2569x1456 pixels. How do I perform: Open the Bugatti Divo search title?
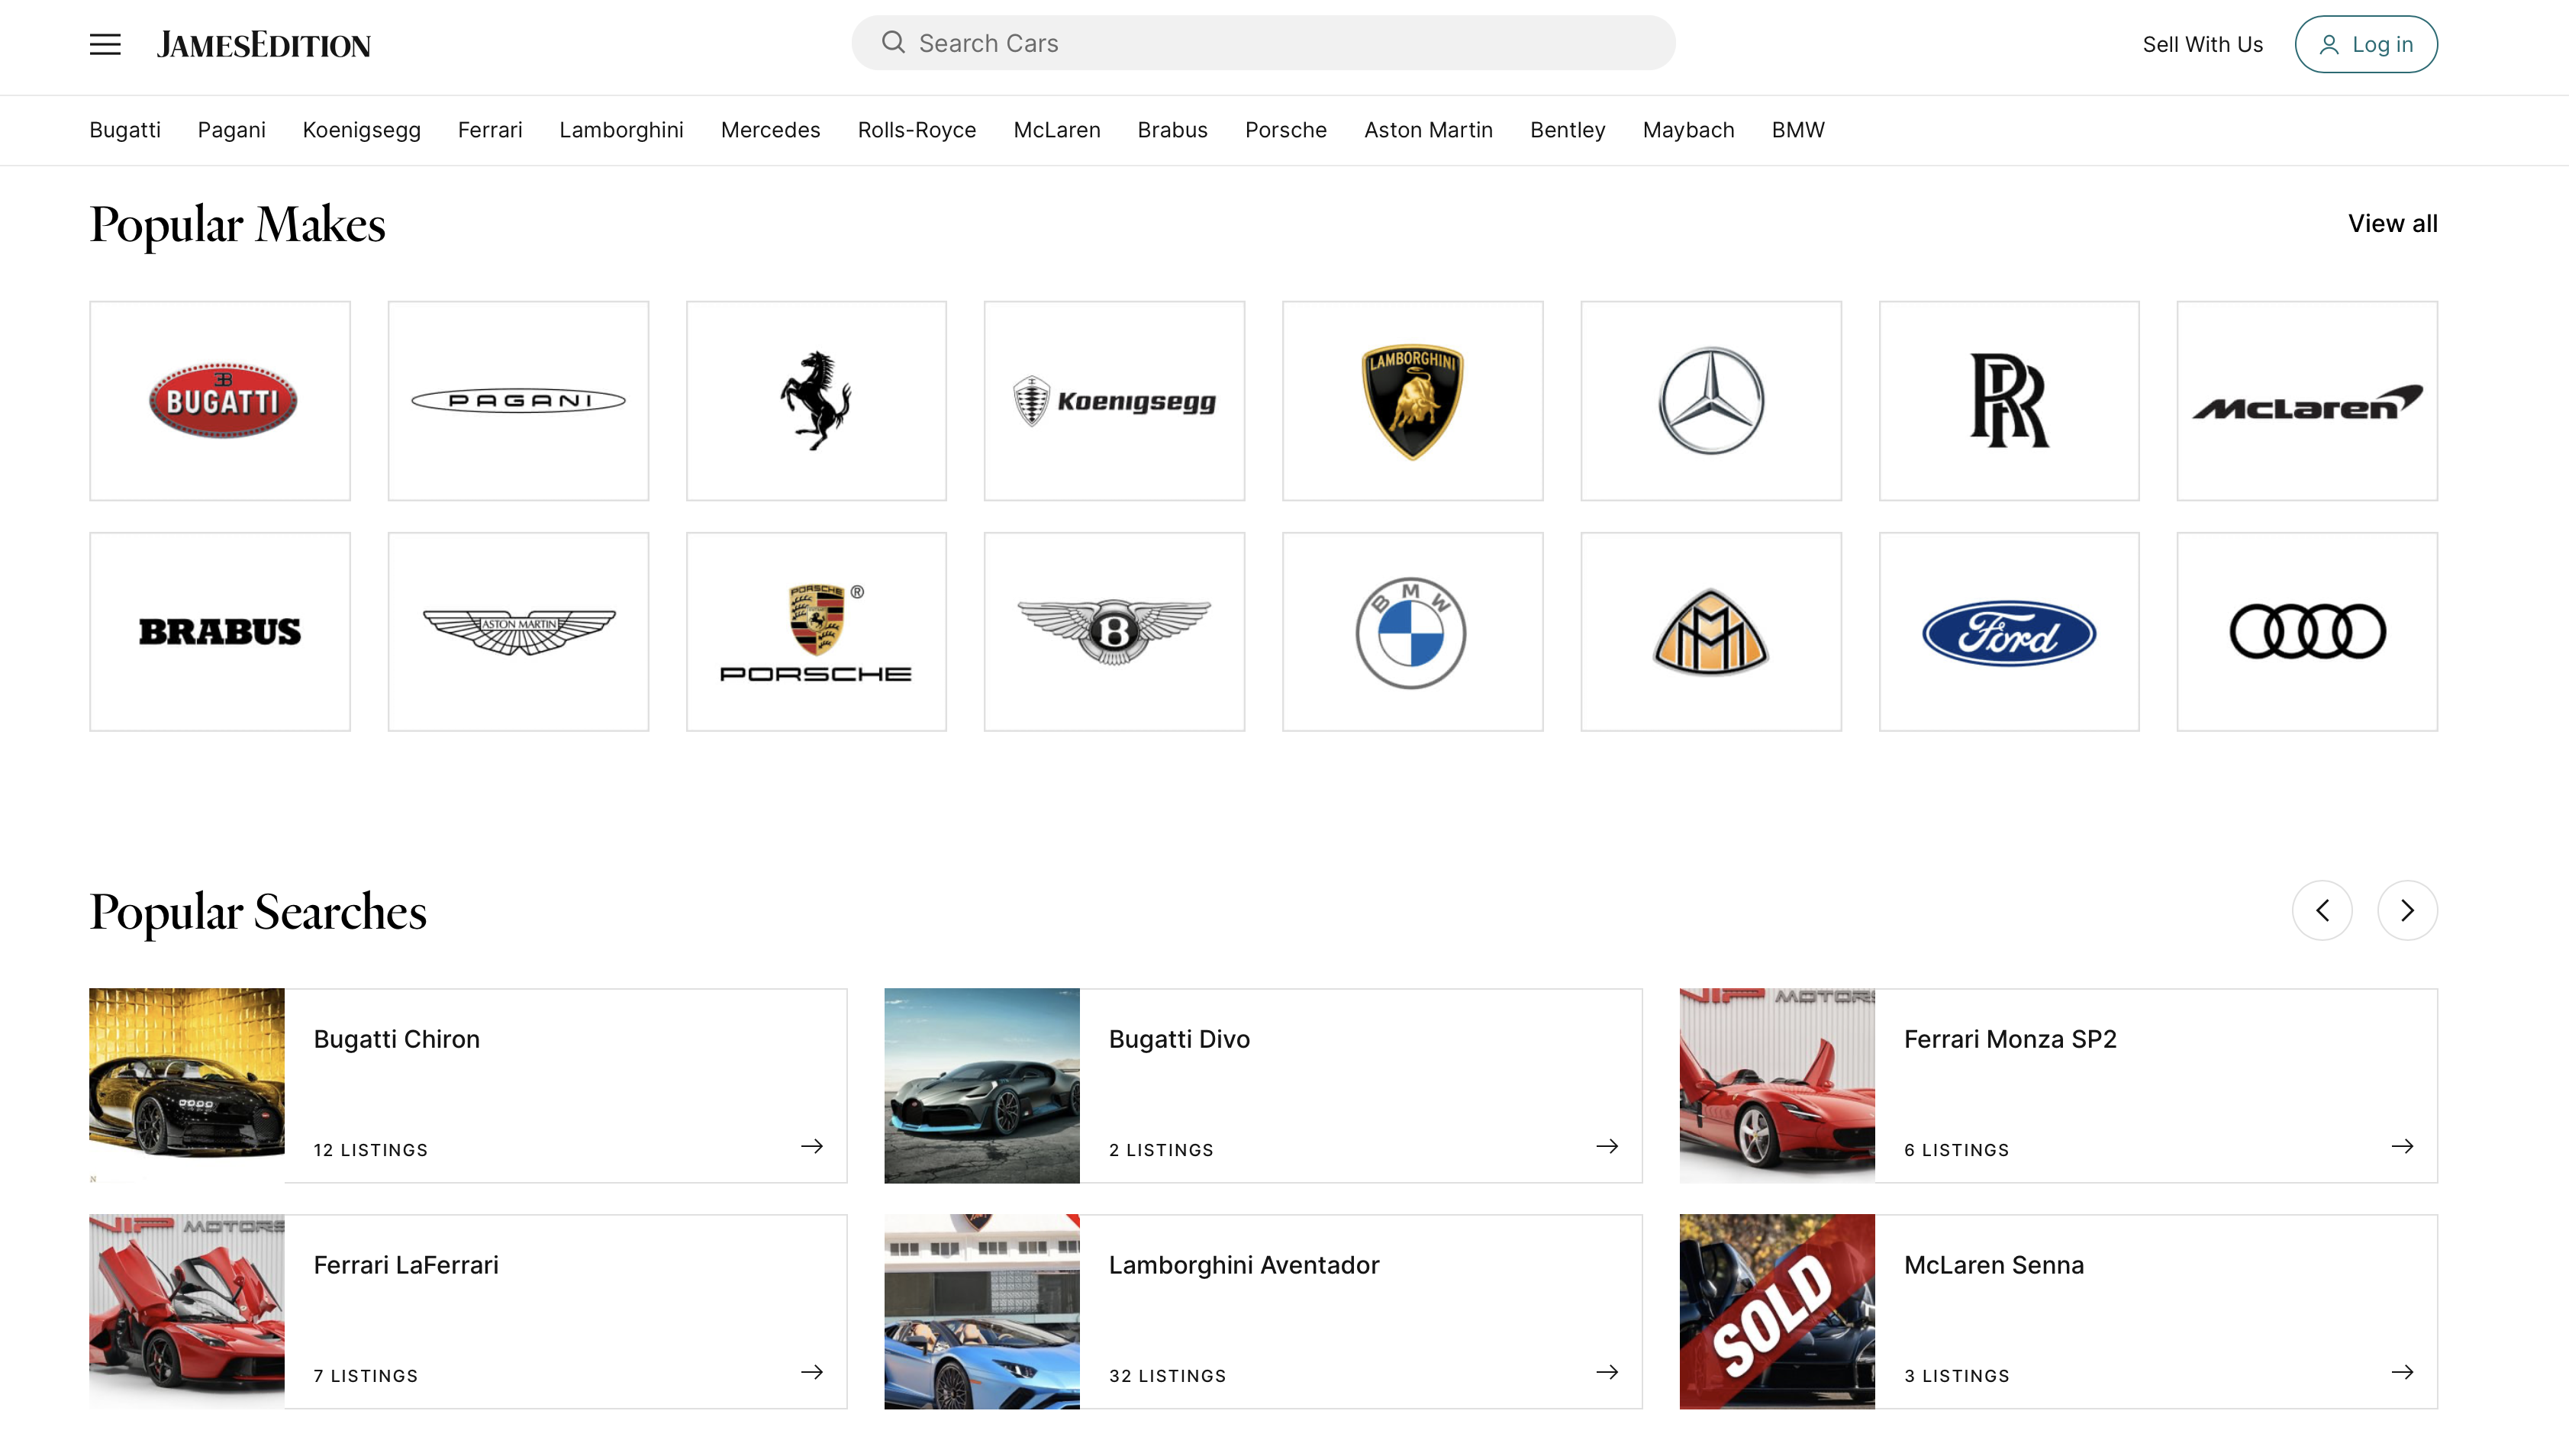tap(1180, 1039)
